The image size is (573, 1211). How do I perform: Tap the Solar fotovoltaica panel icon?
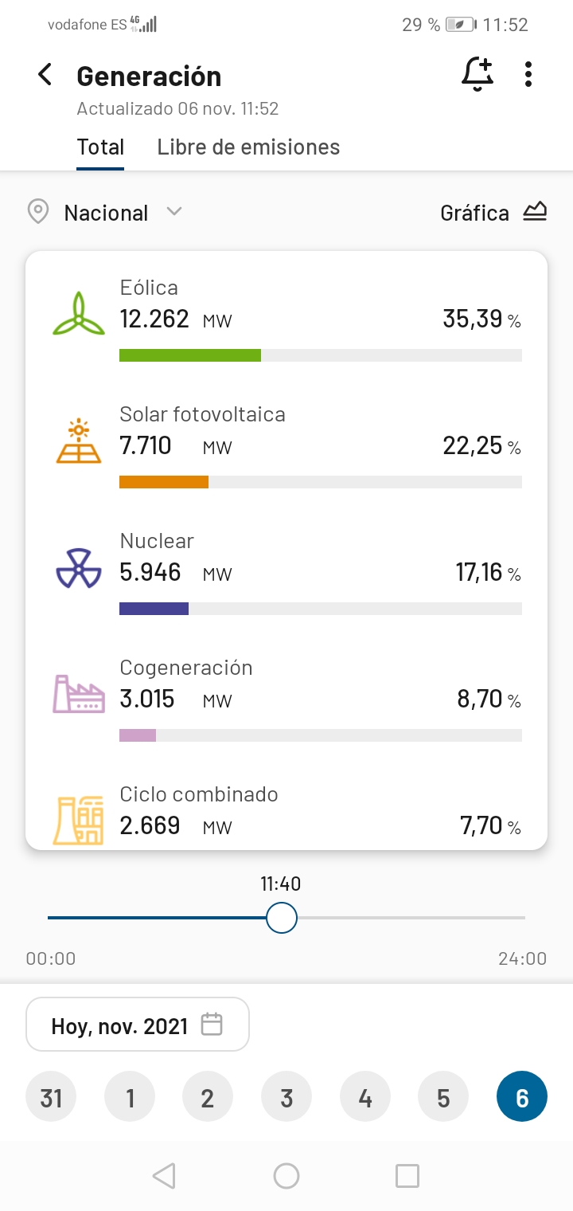coord(78,441)
